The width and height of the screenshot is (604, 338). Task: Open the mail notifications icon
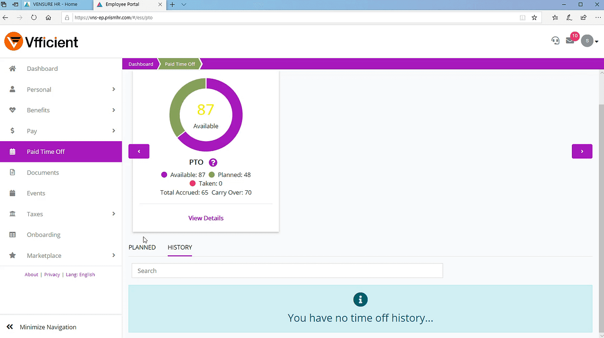pos(570,41)
